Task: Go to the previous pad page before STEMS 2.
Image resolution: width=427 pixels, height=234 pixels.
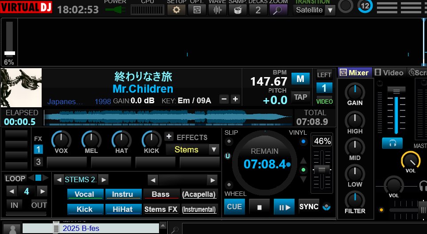Action: tap(59, 180)
